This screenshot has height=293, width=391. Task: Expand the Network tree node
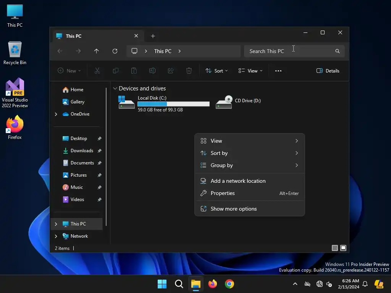coord(56,236)
